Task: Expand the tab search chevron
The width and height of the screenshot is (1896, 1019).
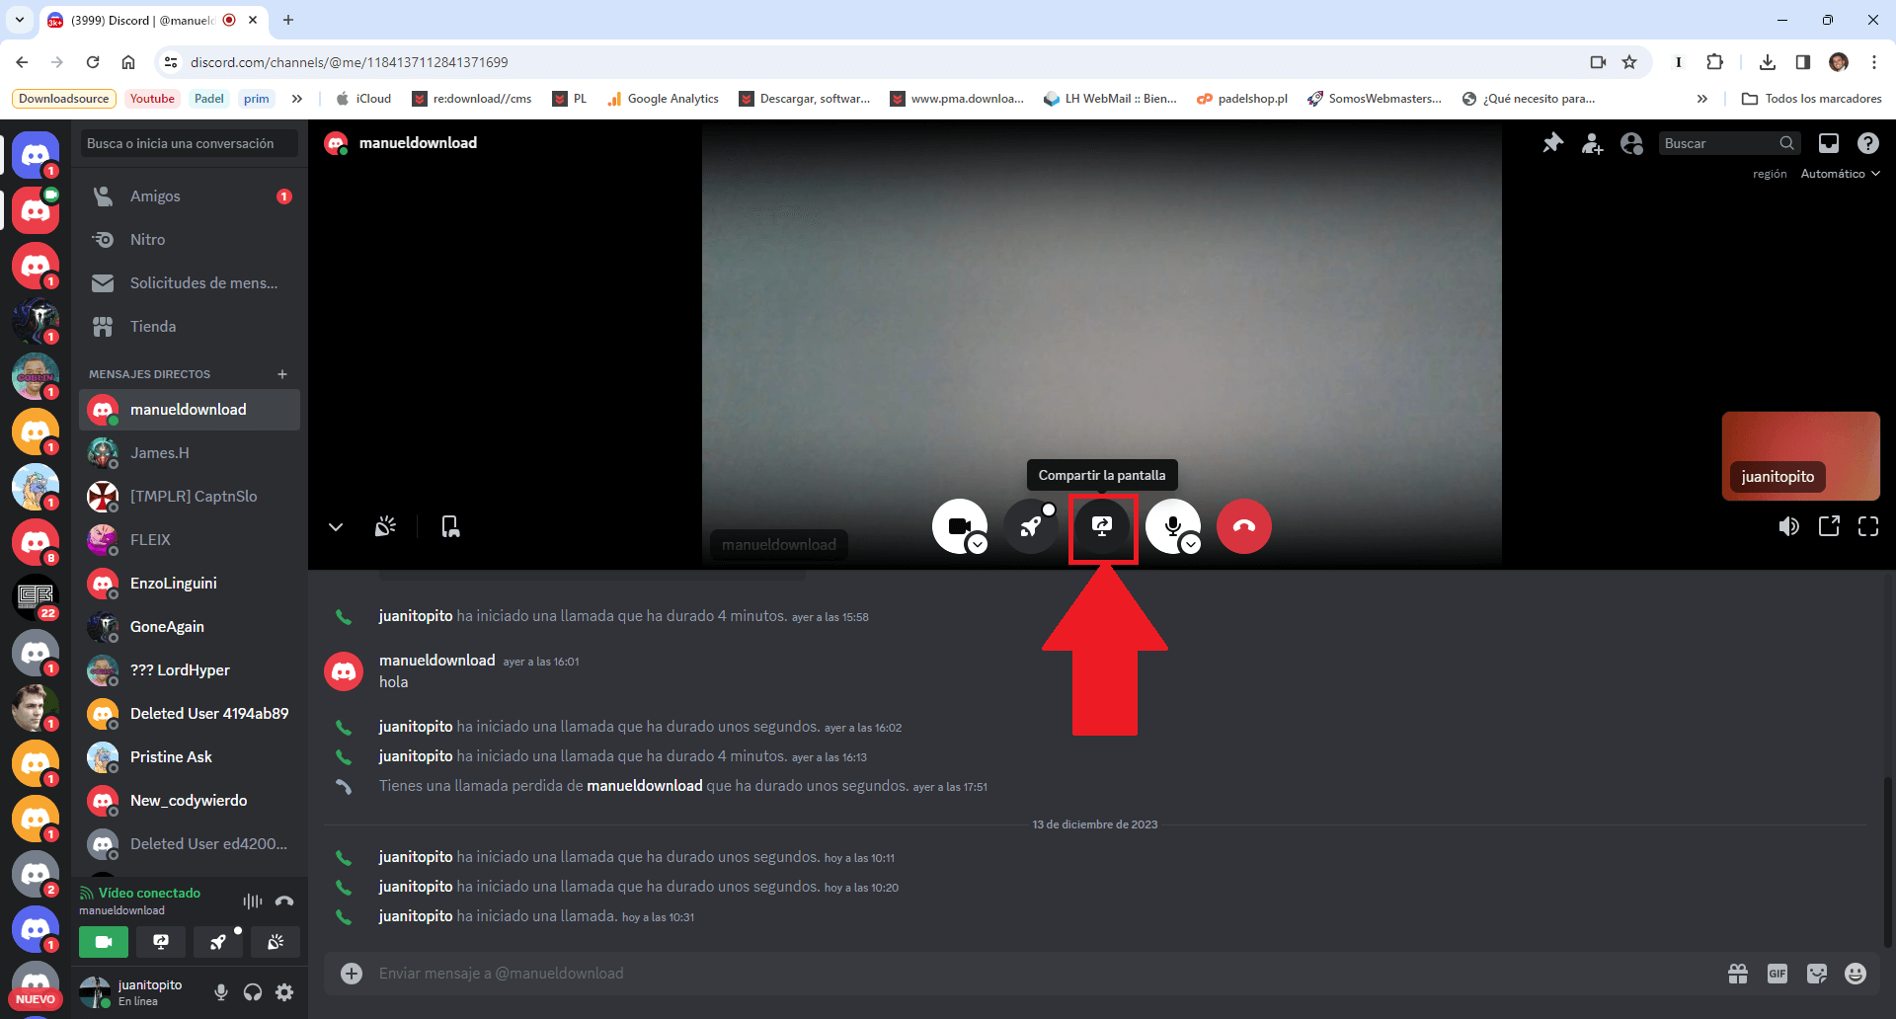Action: tap(20, 20)
